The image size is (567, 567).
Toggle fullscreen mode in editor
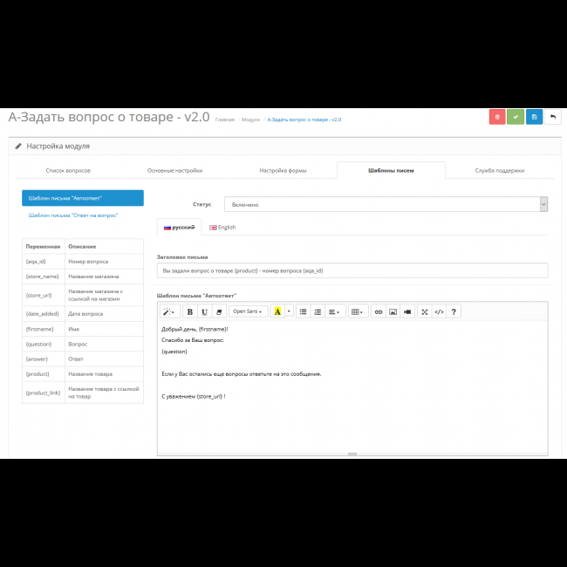click(x=425, y=311)
